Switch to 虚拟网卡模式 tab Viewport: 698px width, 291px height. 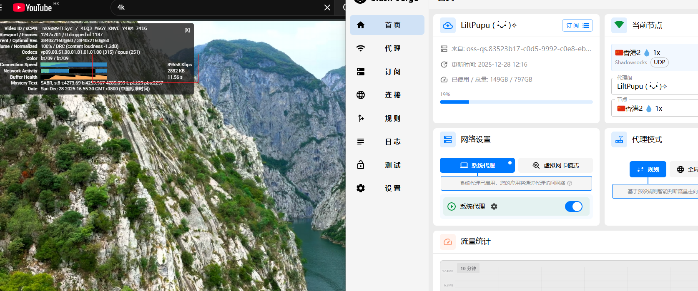tap(555, 165)
